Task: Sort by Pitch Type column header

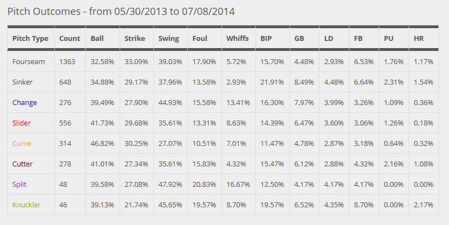Action: pos(30,39)
